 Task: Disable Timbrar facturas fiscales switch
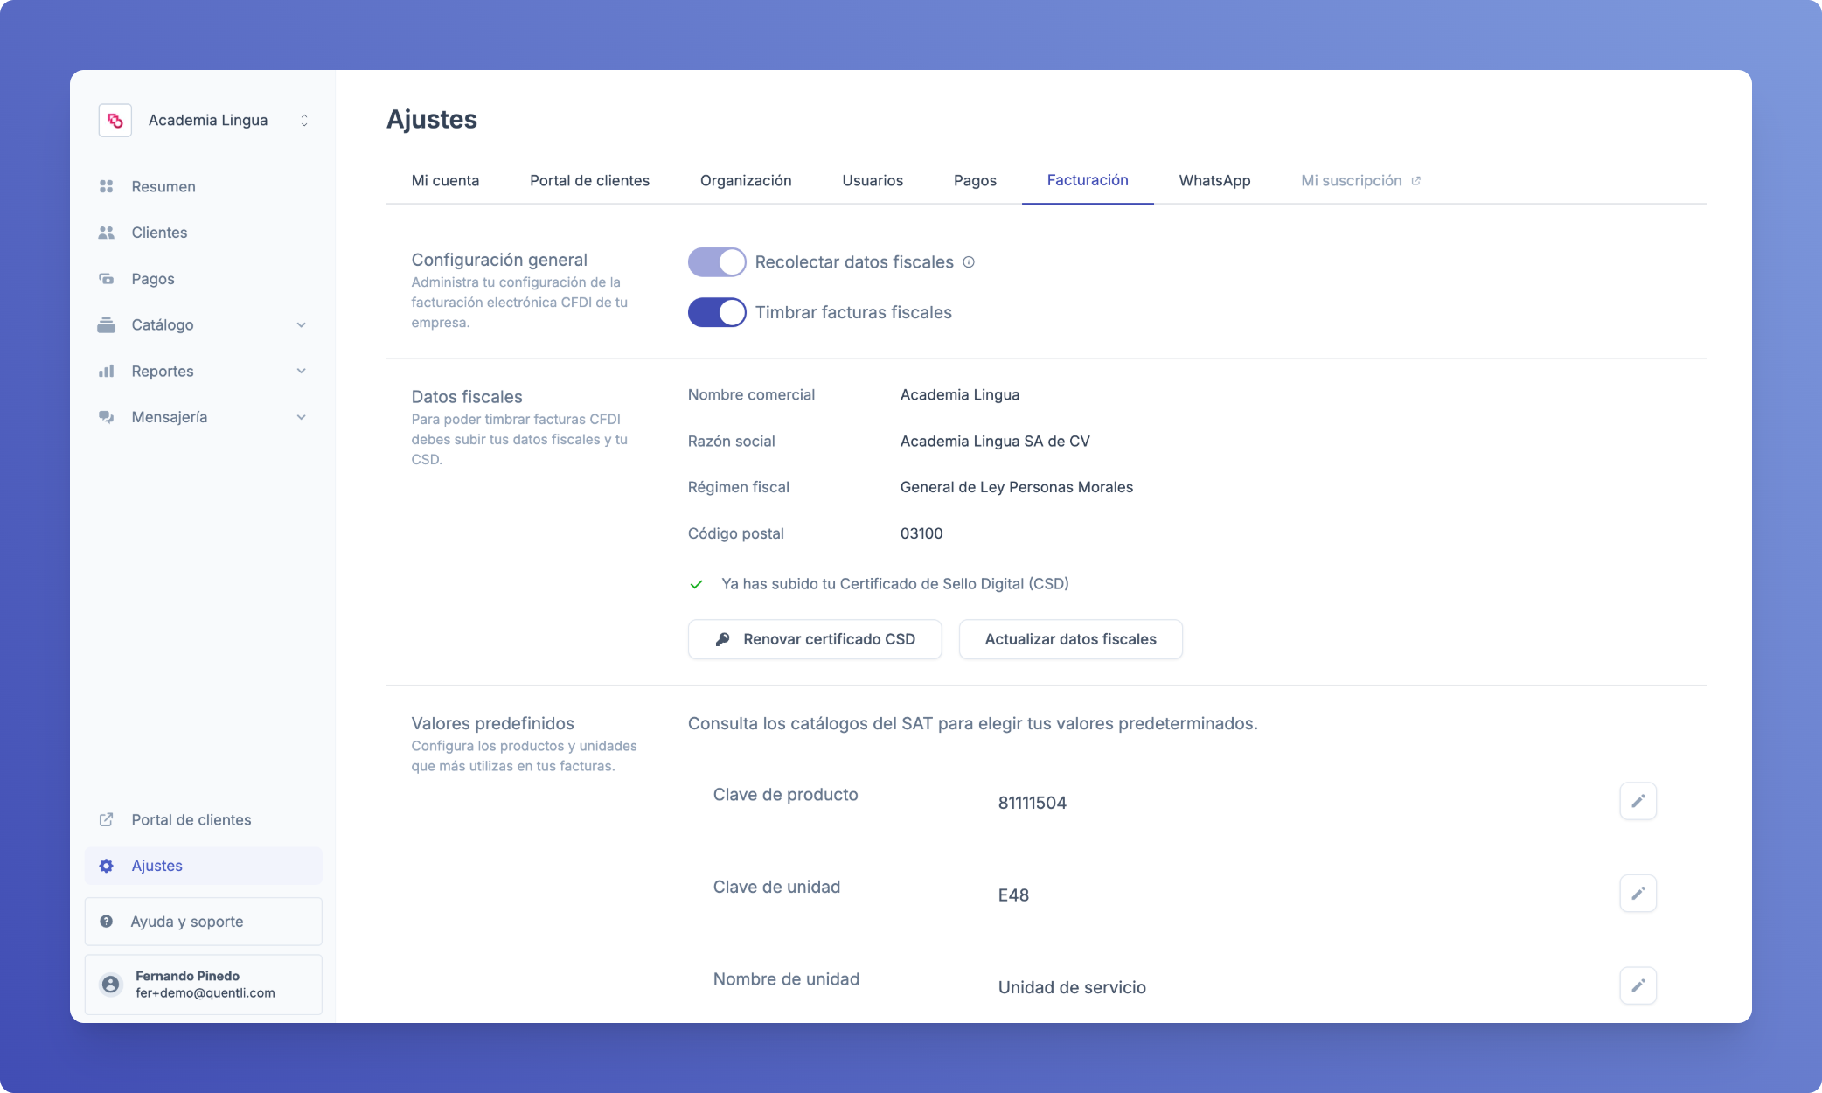tap(716, 312)
